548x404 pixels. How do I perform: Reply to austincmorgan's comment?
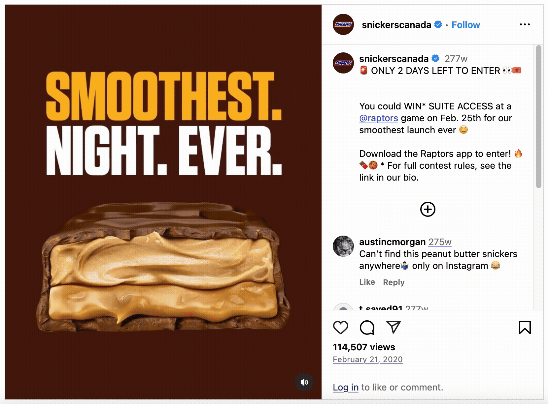point(394,282)
